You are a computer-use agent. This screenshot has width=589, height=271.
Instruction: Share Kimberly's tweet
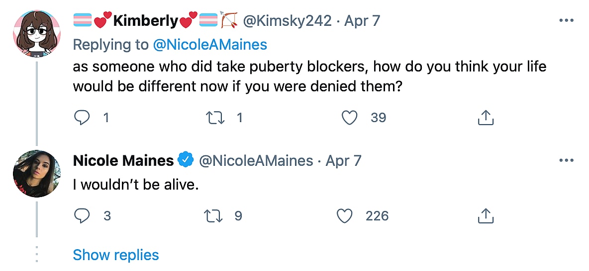[485, 118]
